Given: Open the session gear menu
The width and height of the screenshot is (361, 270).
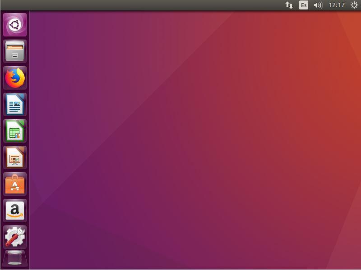Looking at the screenshot, I should click(353, 5).
